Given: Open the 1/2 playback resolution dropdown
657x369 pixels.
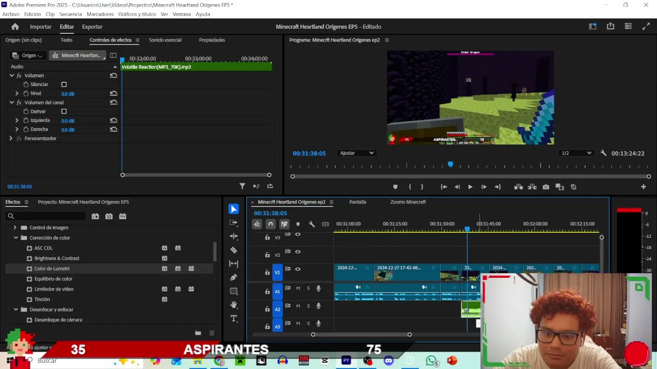Looking at the screenshot, I should click(x=576, y=153).
